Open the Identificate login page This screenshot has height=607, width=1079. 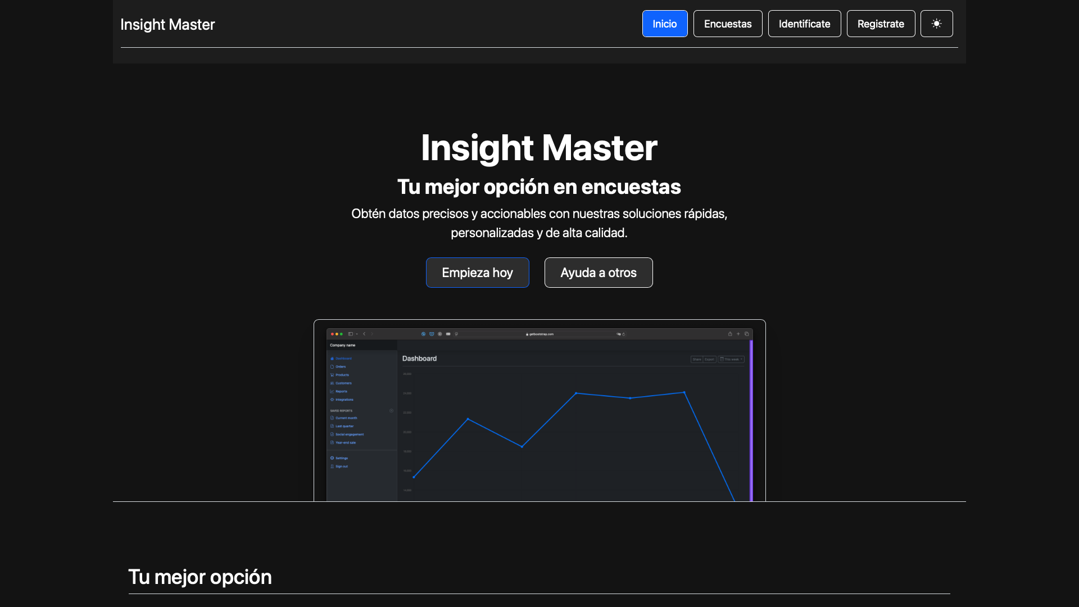pos(804,24)
